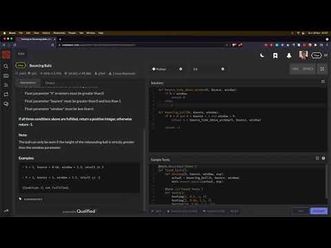
Task: Click the fullscreen layout icon in toolbar
Action: 322,69
